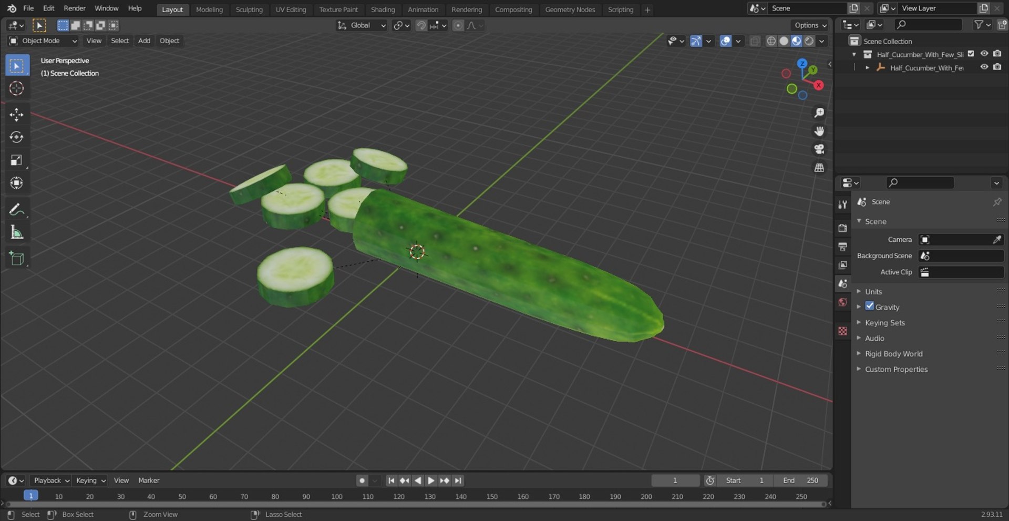1009x521 pixels.
Task: Toggle auto keying record button
Action: coord(362,481)
